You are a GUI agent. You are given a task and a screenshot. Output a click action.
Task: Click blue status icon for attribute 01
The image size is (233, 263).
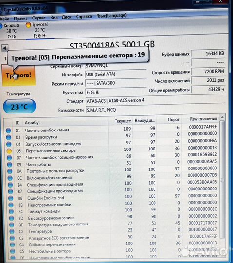point(8,131)
